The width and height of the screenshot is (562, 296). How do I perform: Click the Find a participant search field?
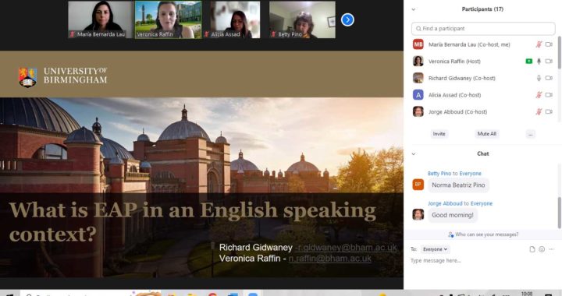click(483, 28)
